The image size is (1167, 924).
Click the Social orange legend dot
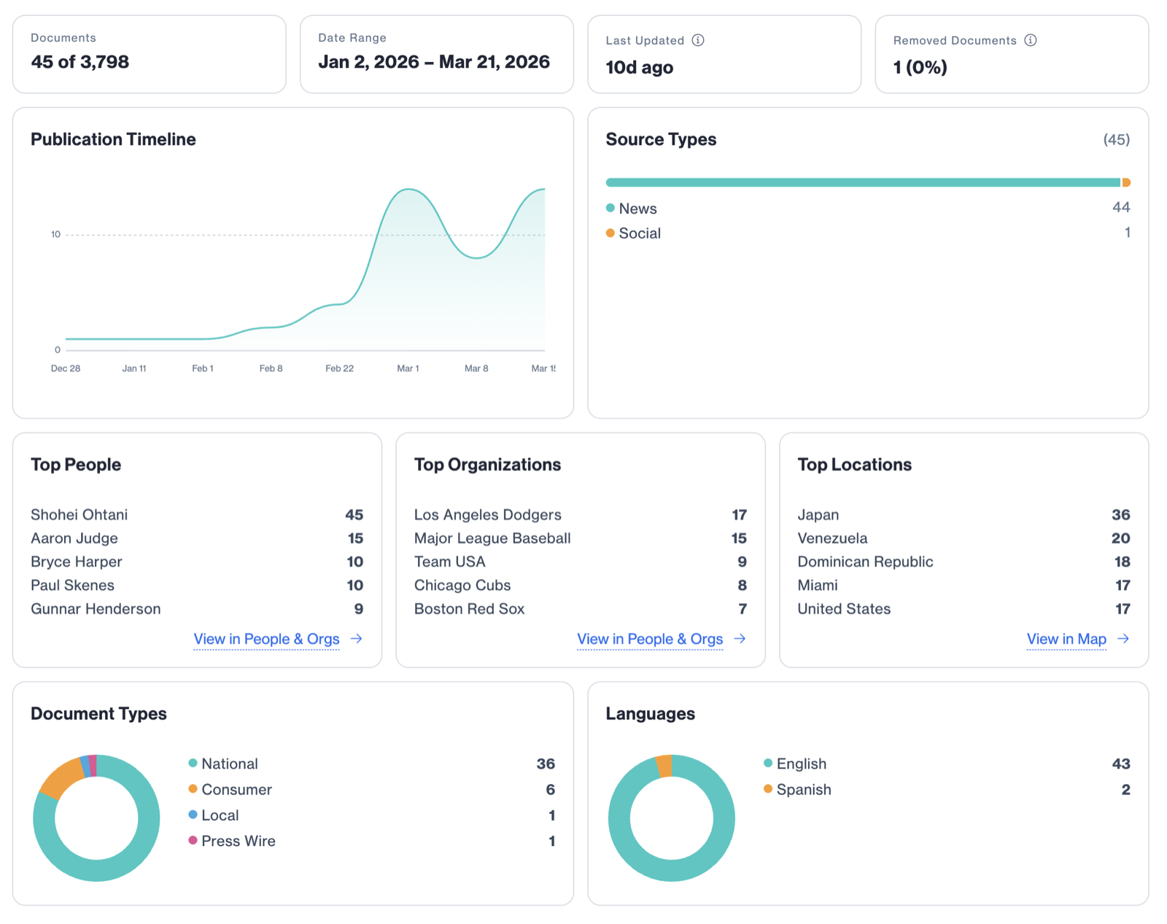tap(610, 233)
